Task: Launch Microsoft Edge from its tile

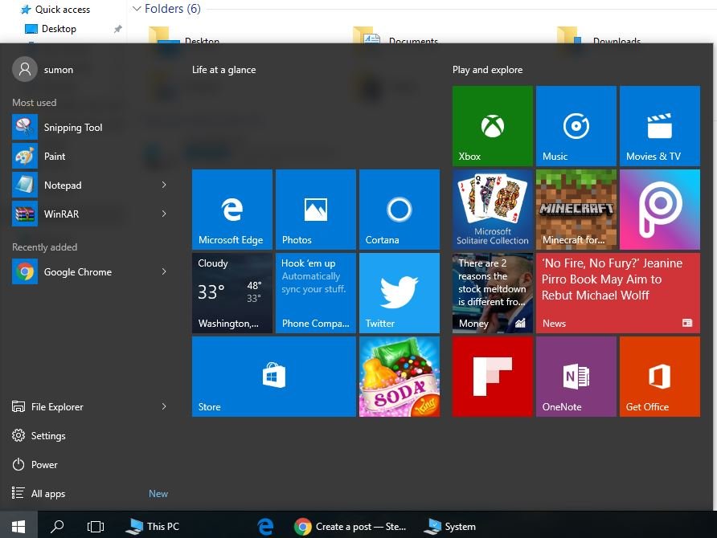Action: 231,209
